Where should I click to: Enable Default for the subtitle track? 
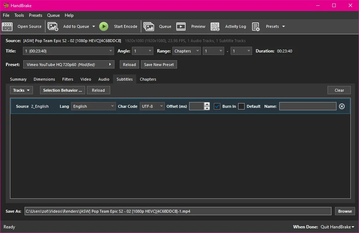(x=241, y=106)
